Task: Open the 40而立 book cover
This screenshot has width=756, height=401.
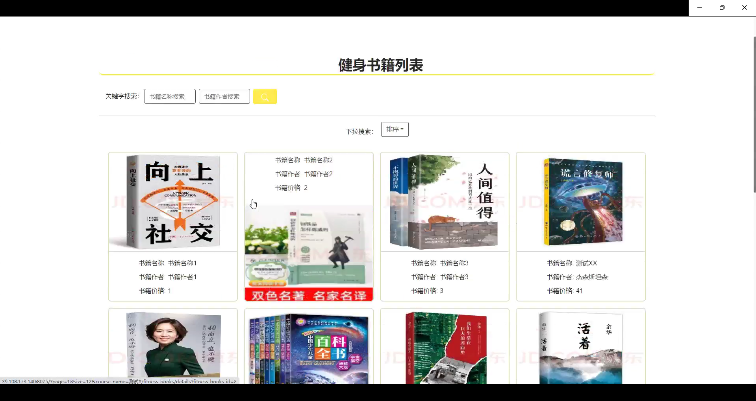Action: click(x=173, y=347)
